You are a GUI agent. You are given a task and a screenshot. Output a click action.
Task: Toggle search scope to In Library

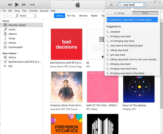coord(119,13)
